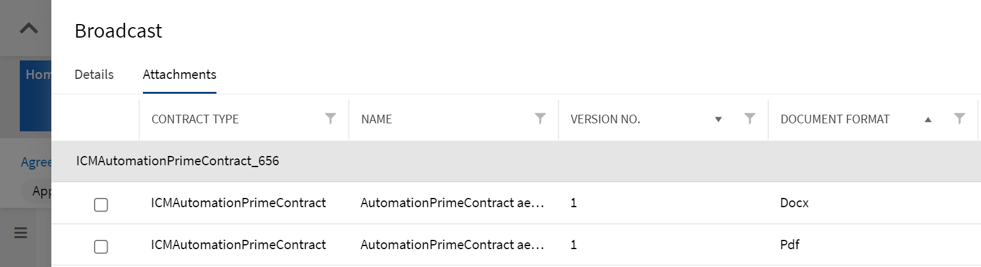The height and width of the screenshot is (267, 981).
Task: Switch to the Details tab
Action: click(x=94, y=75)
